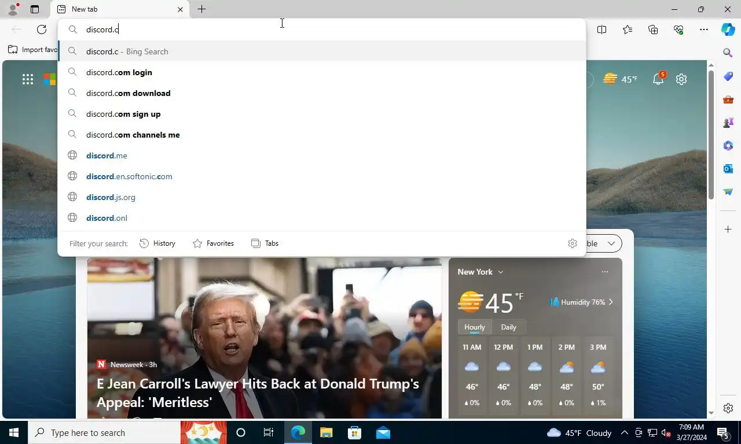Choose 'discord.com login' suggestion
741x444 pixels.
coord(322,72)
